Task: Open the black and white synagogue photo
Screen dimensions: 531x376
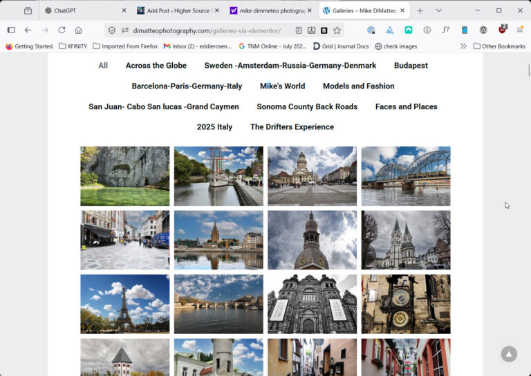Action: (x=313, y=304)
